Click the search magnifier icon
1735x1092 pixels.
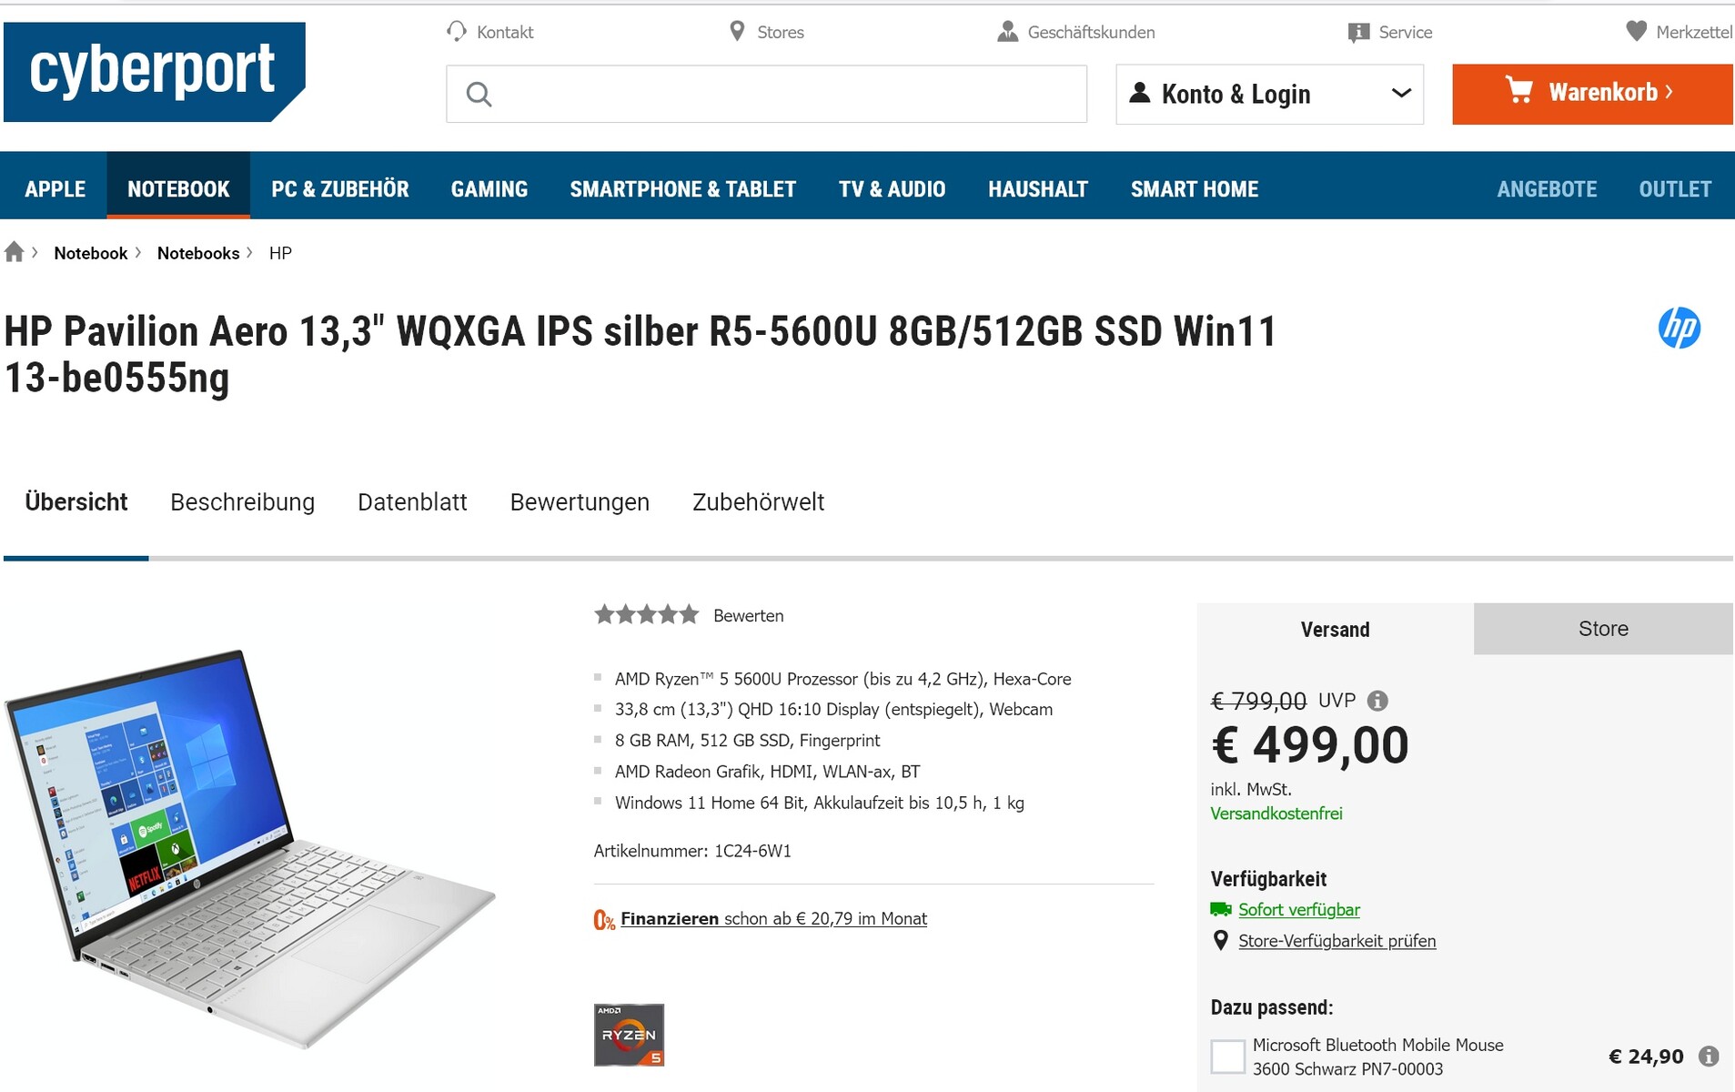point(479,95)
